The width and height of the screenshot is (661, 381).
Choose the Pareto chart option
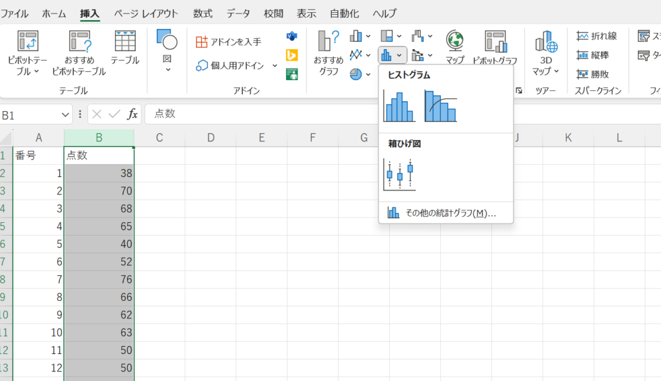point(440,106)
